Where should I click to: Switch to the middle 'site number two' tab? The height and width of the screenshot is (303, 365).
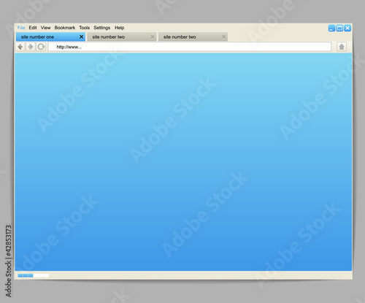coord(122,37)
